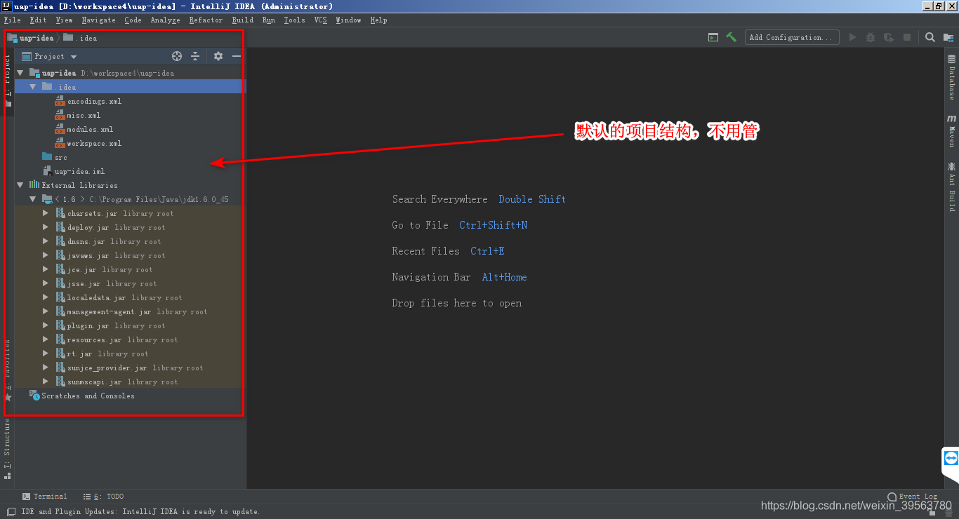This screenshot has width=959, height=519.
Task: Click the TeamViewer side panel icon
Action: tap(951, 458)
